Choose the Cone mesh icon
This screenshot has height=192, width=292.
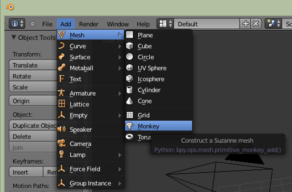coord(130,101)
